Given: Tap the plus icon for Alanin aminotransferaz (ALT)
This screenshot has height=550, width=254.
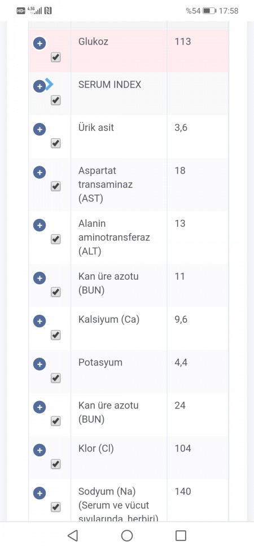Looking at the screenshot, I should point(40,225).
